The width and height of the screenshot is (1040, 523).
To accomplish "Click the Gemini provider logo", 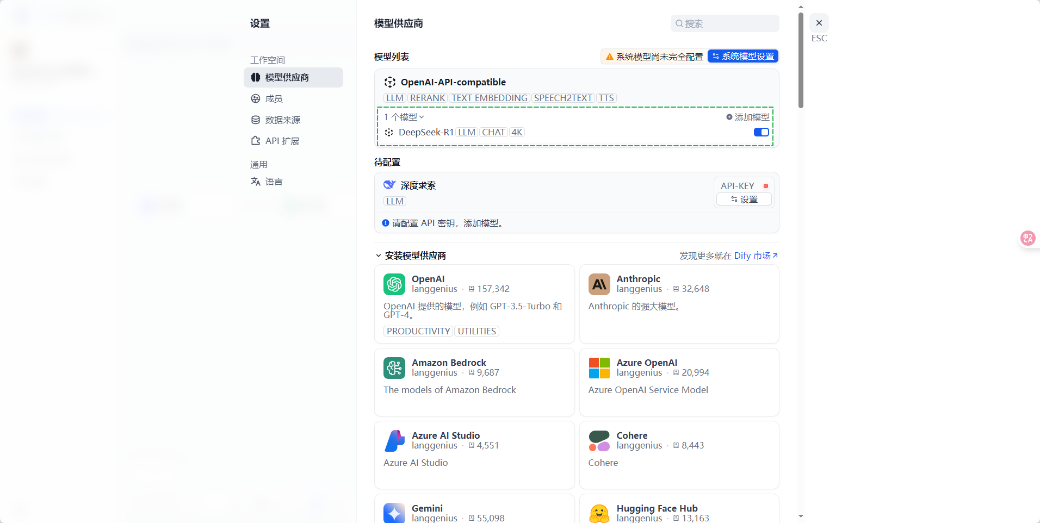I will (394, 513).
